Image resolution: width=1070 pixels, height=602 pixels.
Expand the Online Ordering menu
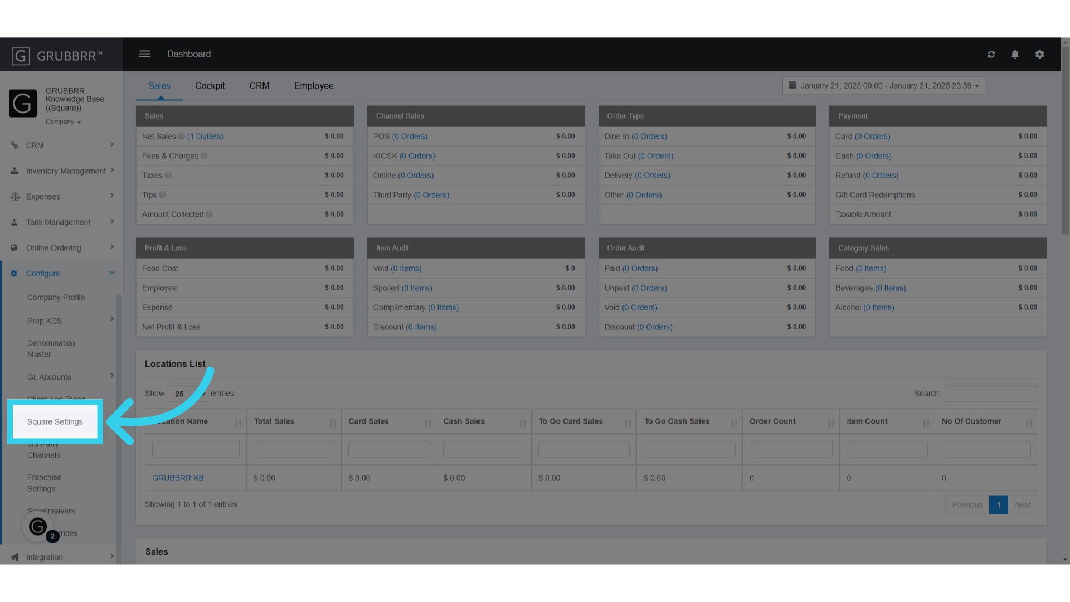tap(112, 247)
